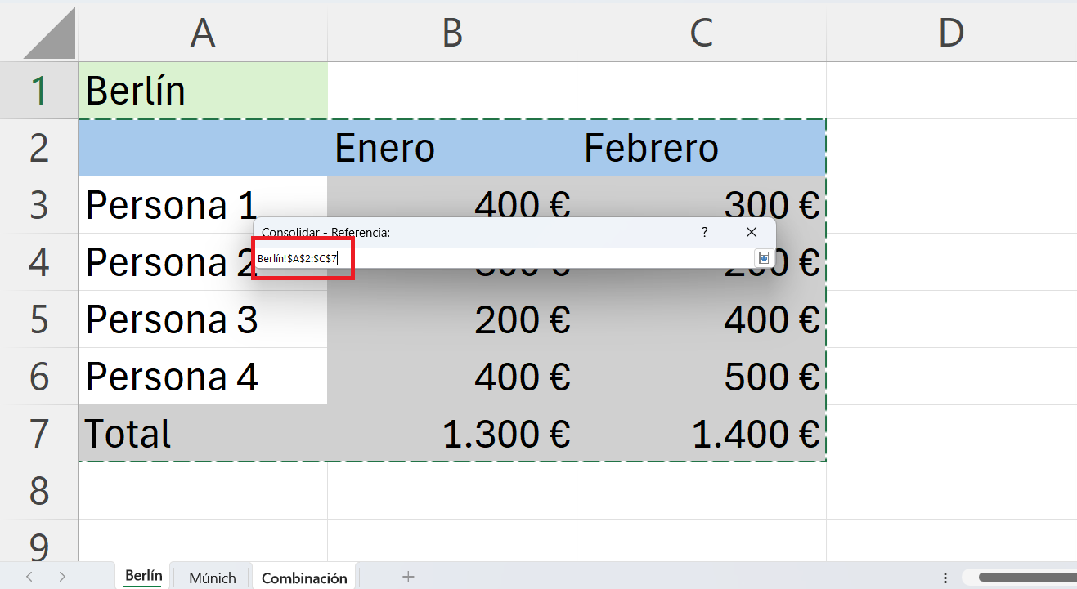
Task: Click cell A1 containing Berlín
Action: click(203, 91)
